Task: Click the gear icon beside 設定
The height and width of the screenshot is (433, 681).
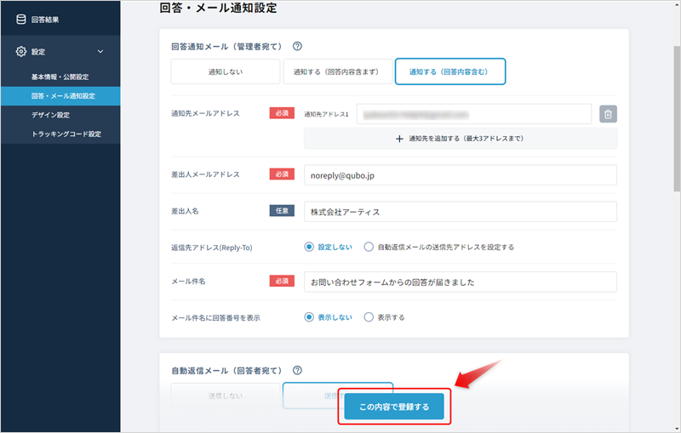Action: pos(21,52)
